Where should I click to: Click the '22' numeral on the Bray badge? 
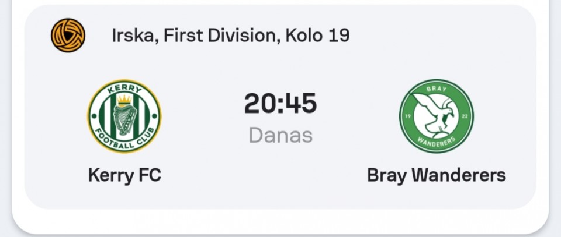(465, 116)
